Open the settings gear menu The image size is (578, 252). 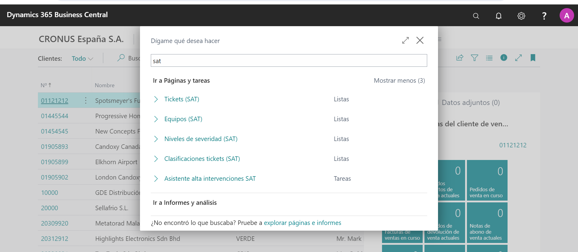click(521, 16)
